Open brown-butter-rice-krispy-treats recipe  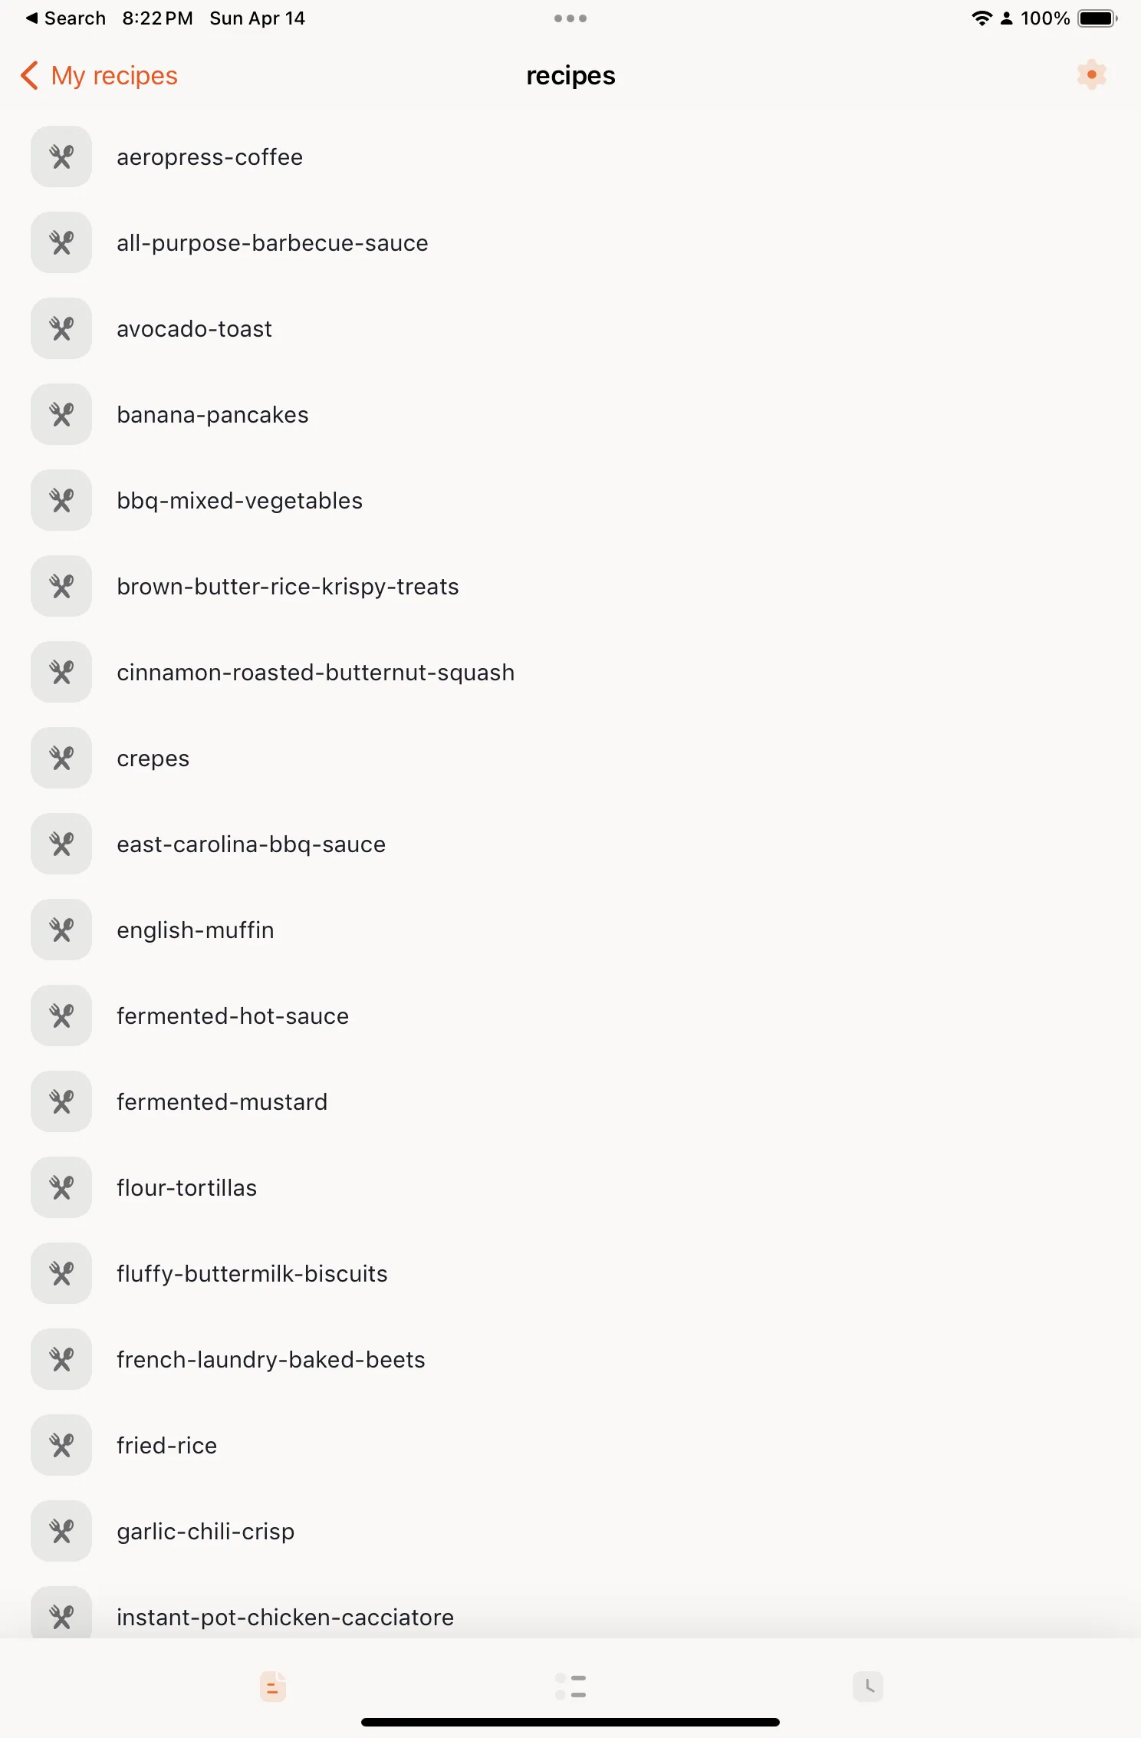coord(288,587)
